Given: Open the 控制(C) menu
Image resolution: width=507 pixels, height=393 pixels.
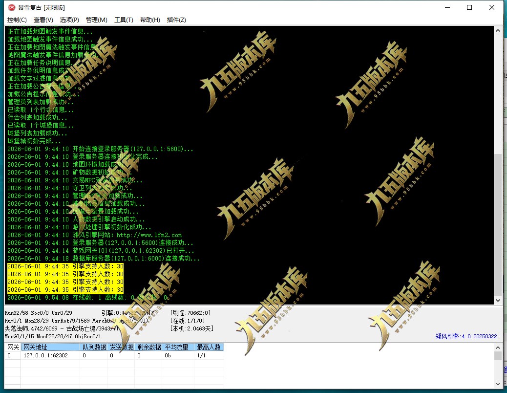Looking at the screenshot, I should click(x=17, y=20).
